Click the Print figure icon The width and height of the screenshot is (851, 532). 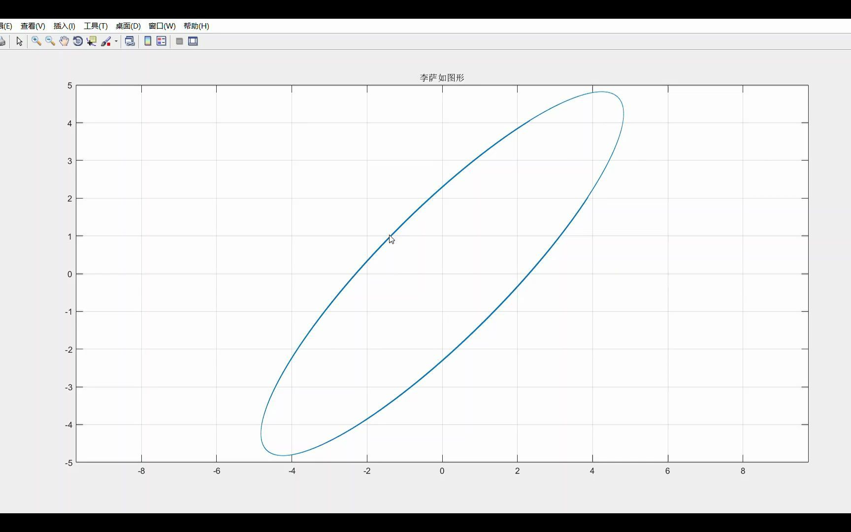click(x=2, y=41)
